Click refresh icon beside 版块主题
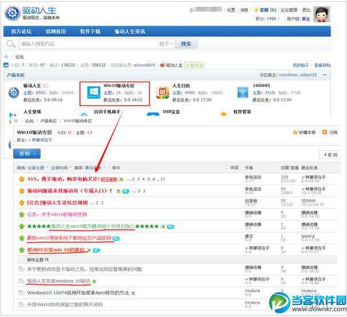The image size is (347, 317). 47,260
